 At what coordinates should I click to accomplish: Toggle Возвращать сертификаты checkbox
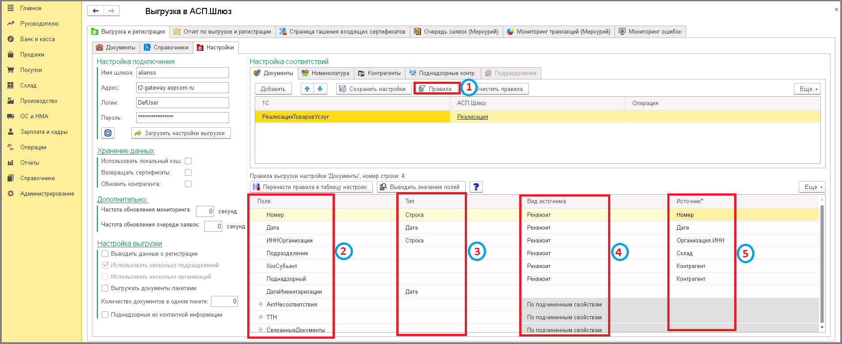point(188,173)
